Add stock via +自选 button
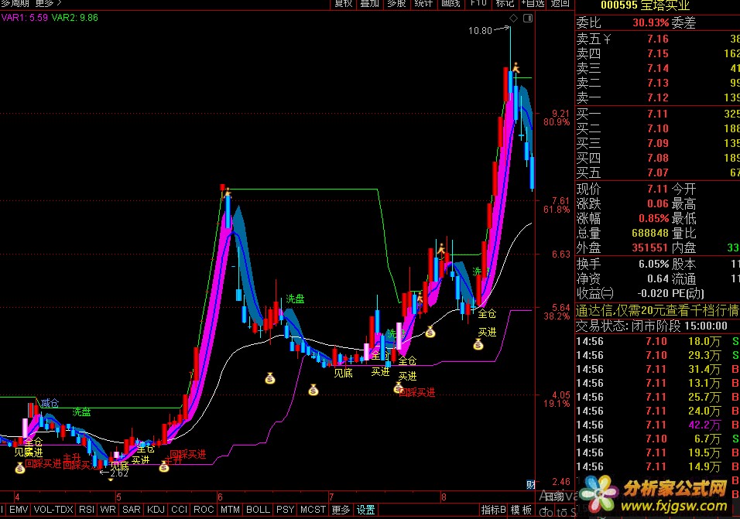 coord(533,4)
